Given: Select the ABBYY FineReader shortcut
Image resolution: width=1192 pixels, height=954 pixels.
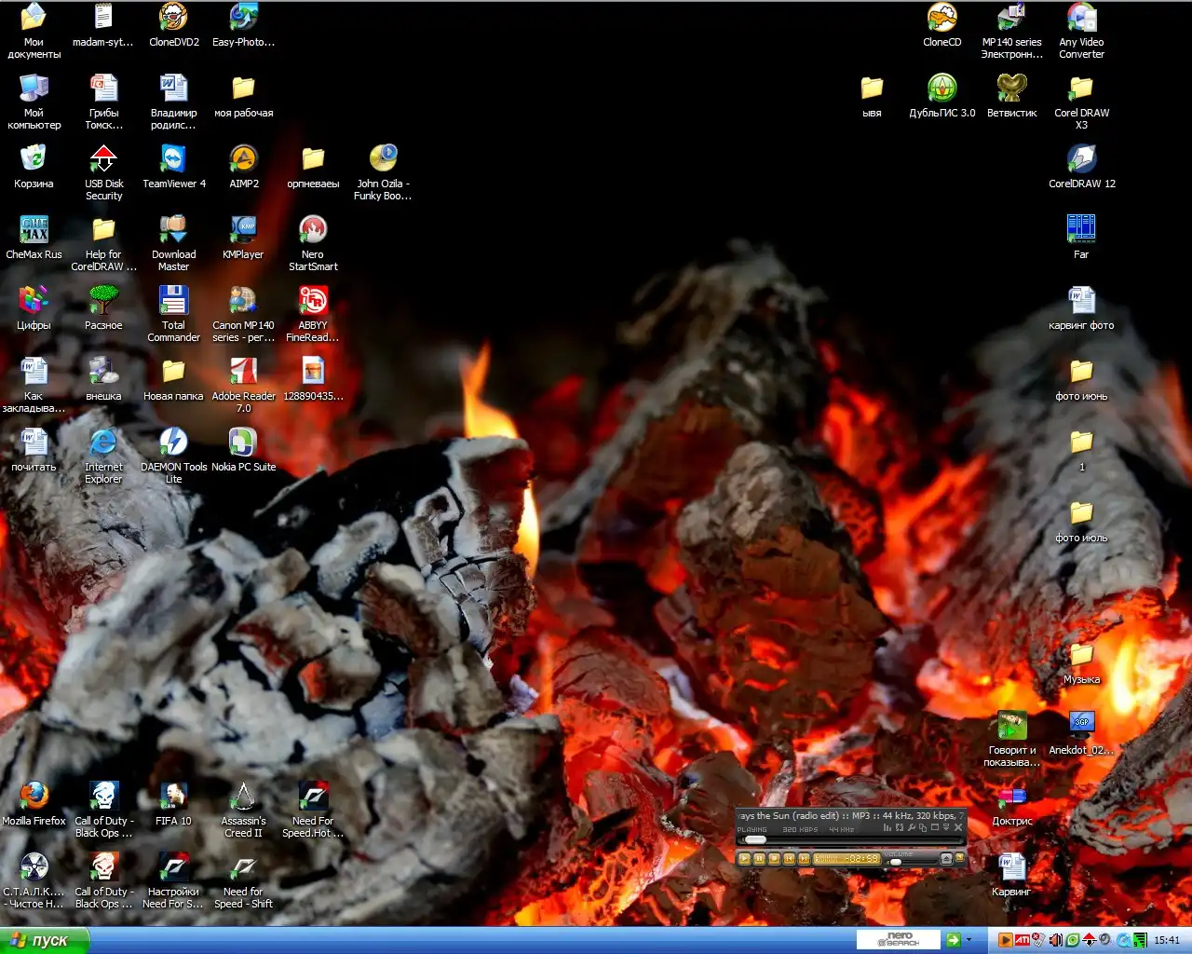Looking at the screenshot, I should click(313, 300).
